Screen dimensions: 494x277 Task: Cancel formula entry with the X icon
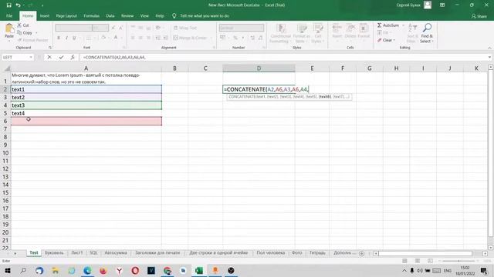pos(49,57)
